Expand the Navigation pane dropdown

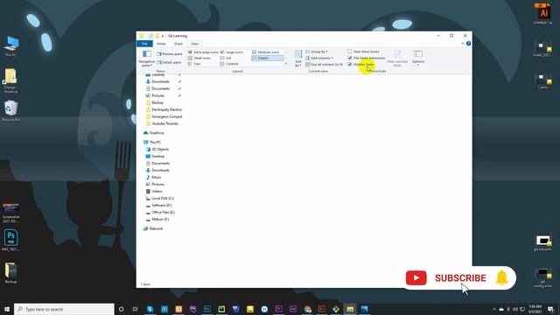(x=147, y=59)
